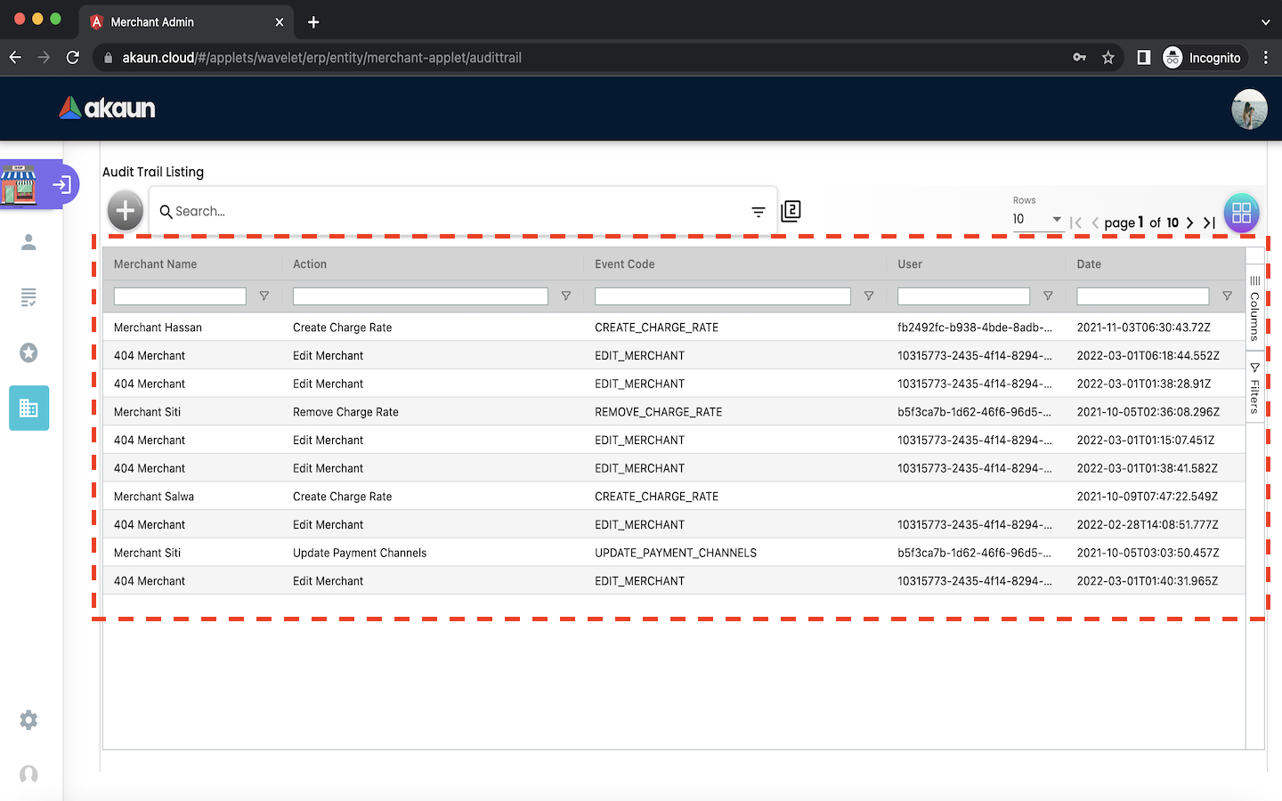This screenshot has width=1282, height=801.
Task: Open the apps grid launcher button
Action: tap(1241, 214)
